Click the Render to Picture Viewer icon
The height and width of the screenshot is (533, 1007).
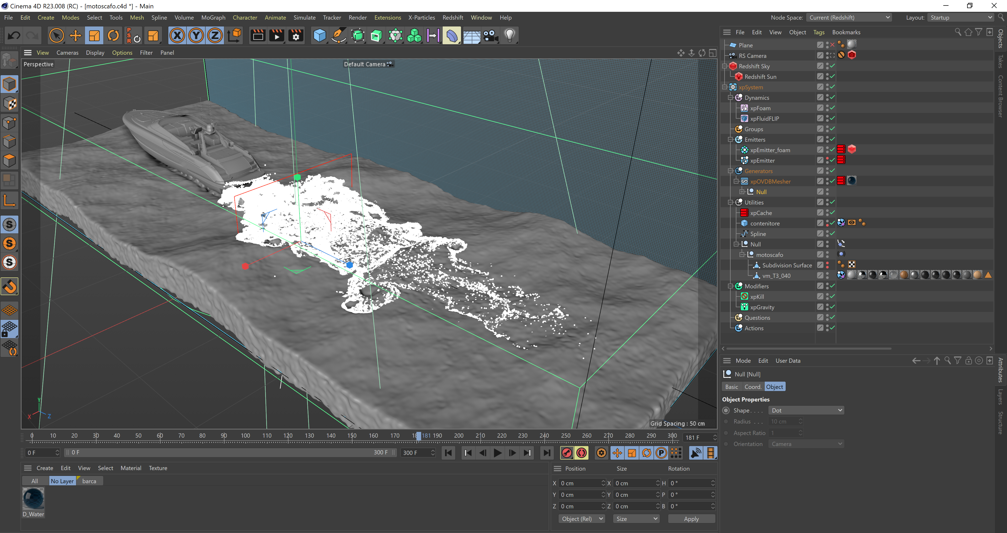277,36
